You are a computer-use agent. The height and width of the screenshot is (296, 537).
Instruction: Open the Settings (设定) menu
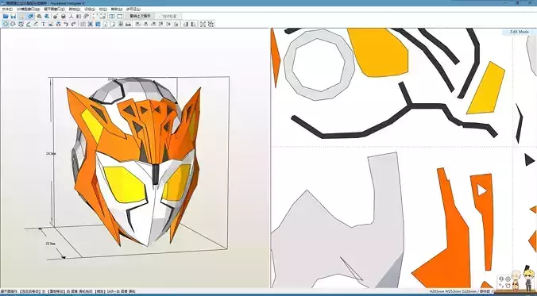pyautogui.click(x=90, y=10)
